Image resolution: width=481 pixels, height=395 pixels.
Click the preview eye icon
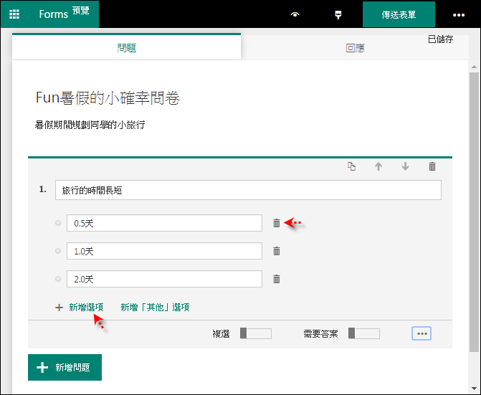(x=295, y=14)
